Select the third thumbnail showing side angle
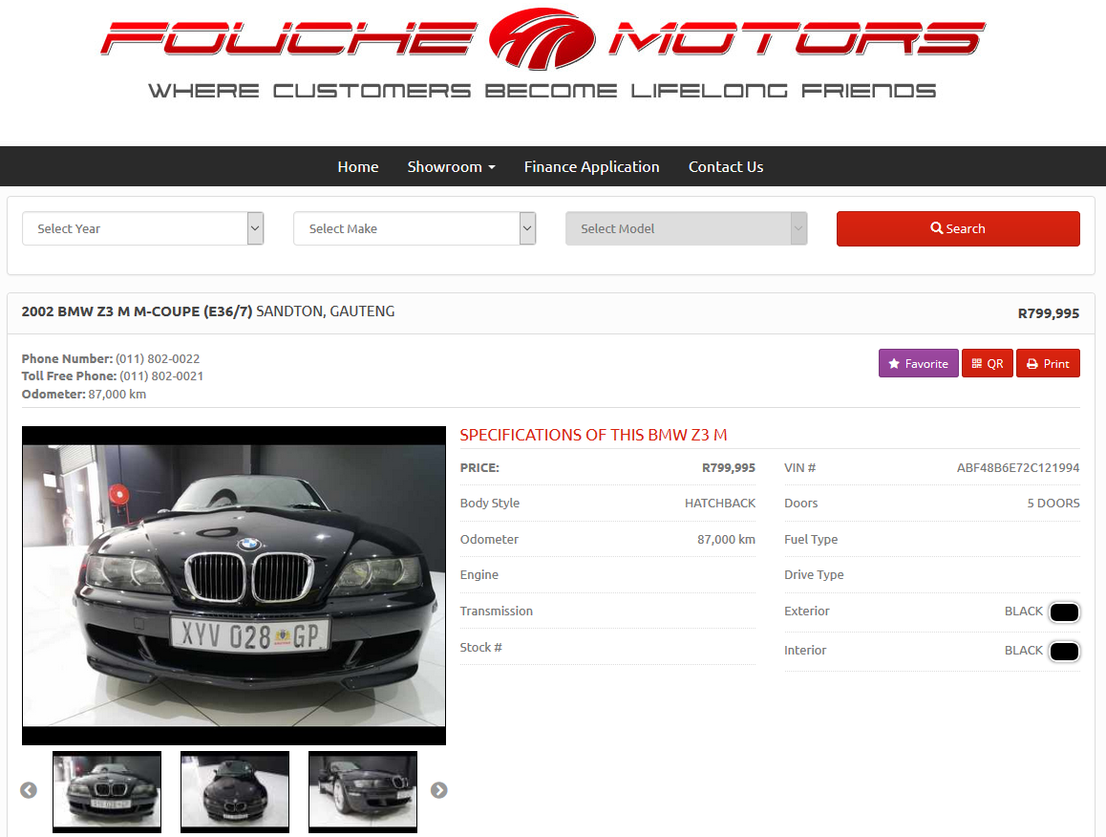Viewport: 1106px width, 837px height. [x=363, y=791]
